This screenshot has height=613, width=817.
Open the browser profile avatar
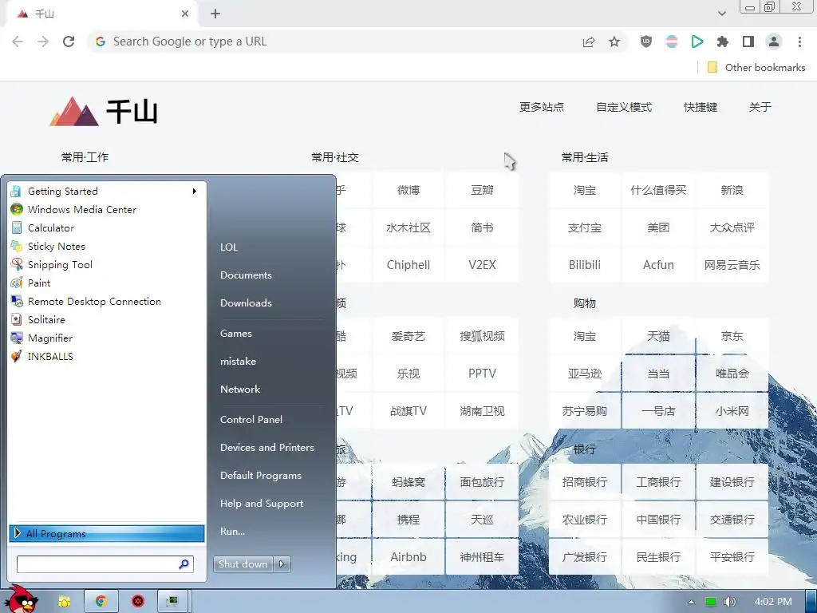774,42
